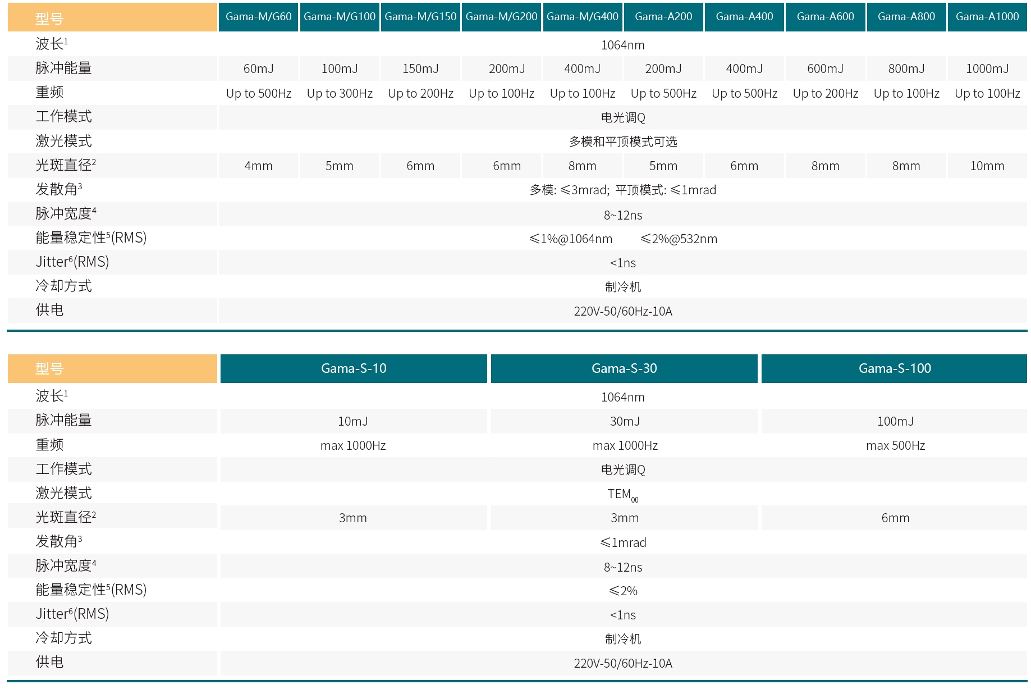This screenshot has height=689, width=1031.
Task: Click the Gama-M/G150 column header
Action: click(420, 17)
